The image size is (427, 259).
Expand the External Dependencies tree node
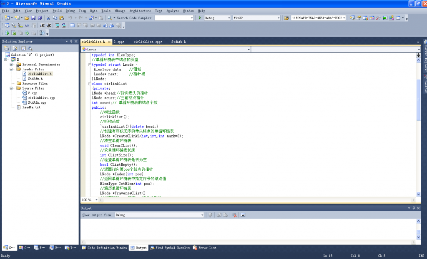tap(11, 65)
